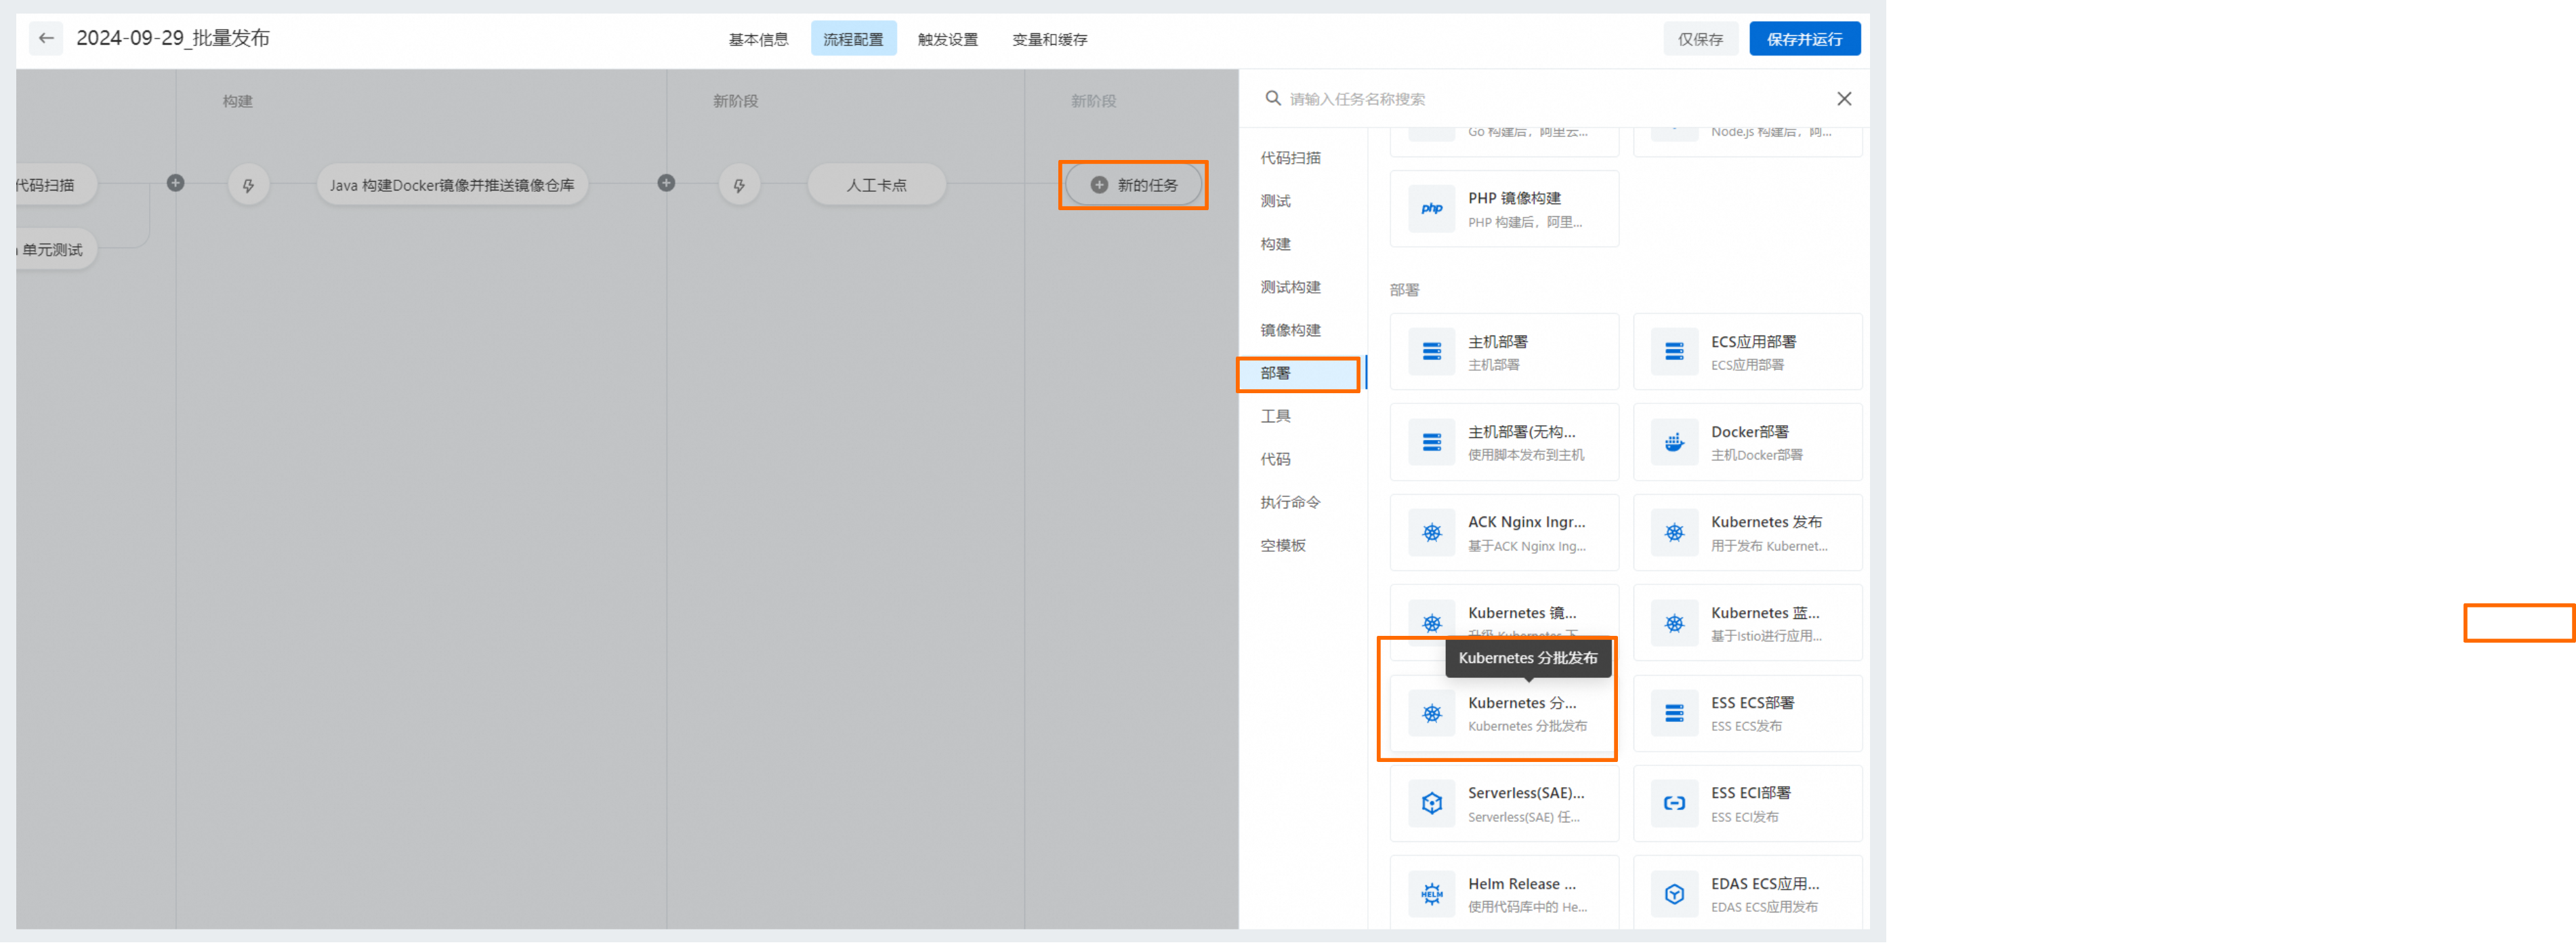Click the 仅保存 button
The image size is (2576, 945).
[1700, 39]
